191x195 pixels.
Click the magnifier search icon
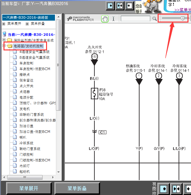click(x=154, y=19)
